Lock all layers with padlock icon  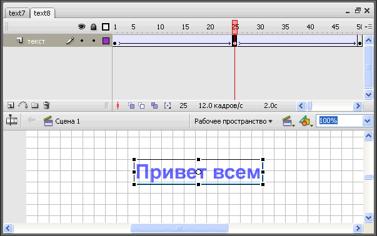click(x=94, y=27)
